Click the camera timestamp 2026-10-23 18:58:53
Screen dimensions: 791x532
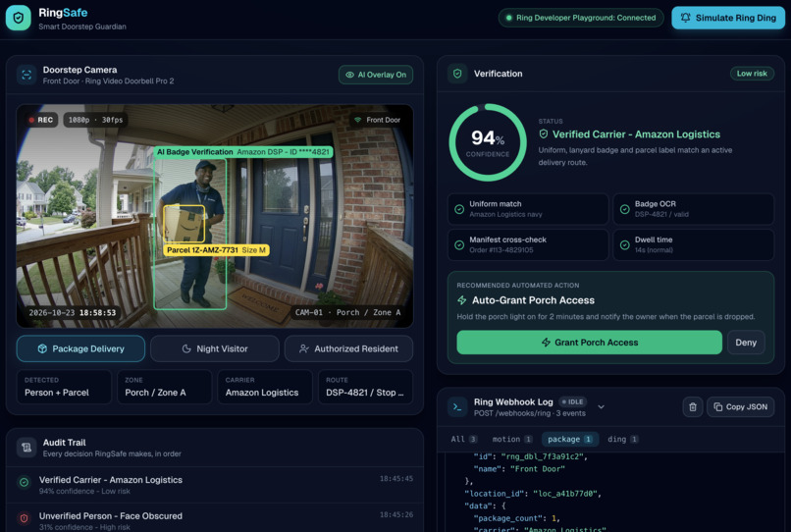click(x=73, y=313)
